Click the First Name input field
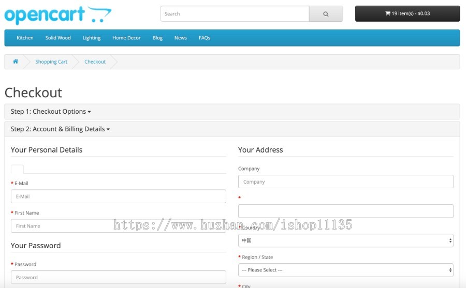 click(118, 226)
